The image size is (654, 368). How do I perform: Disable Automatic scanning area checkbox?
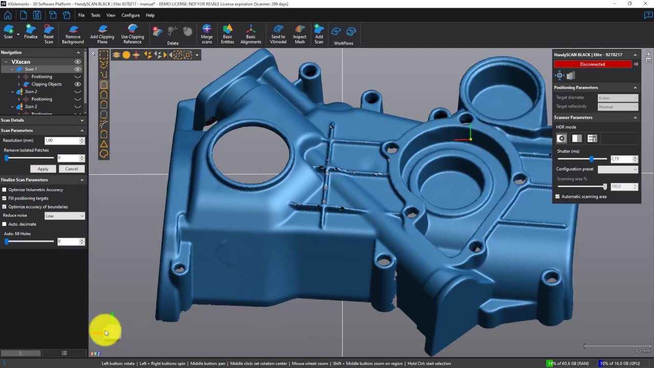click(557, 197)
